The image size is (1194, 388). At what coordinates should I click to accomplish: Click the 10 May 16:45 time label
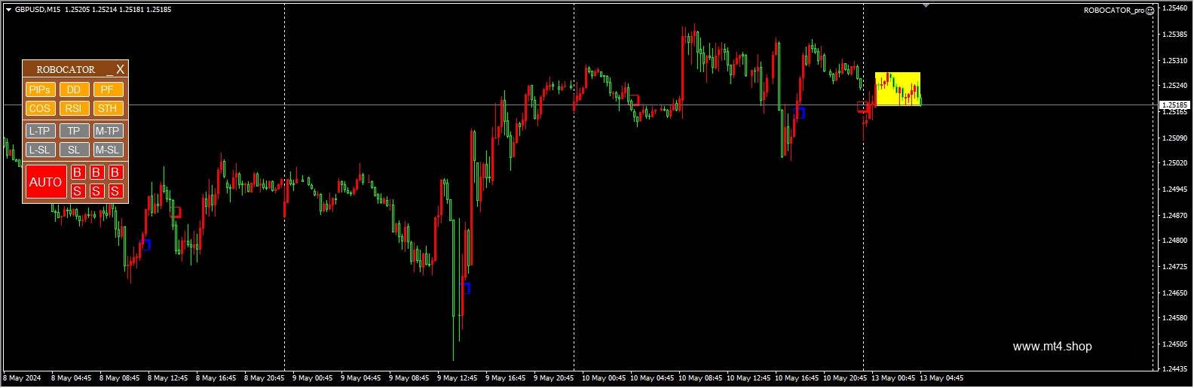click(x=797, y=378)
